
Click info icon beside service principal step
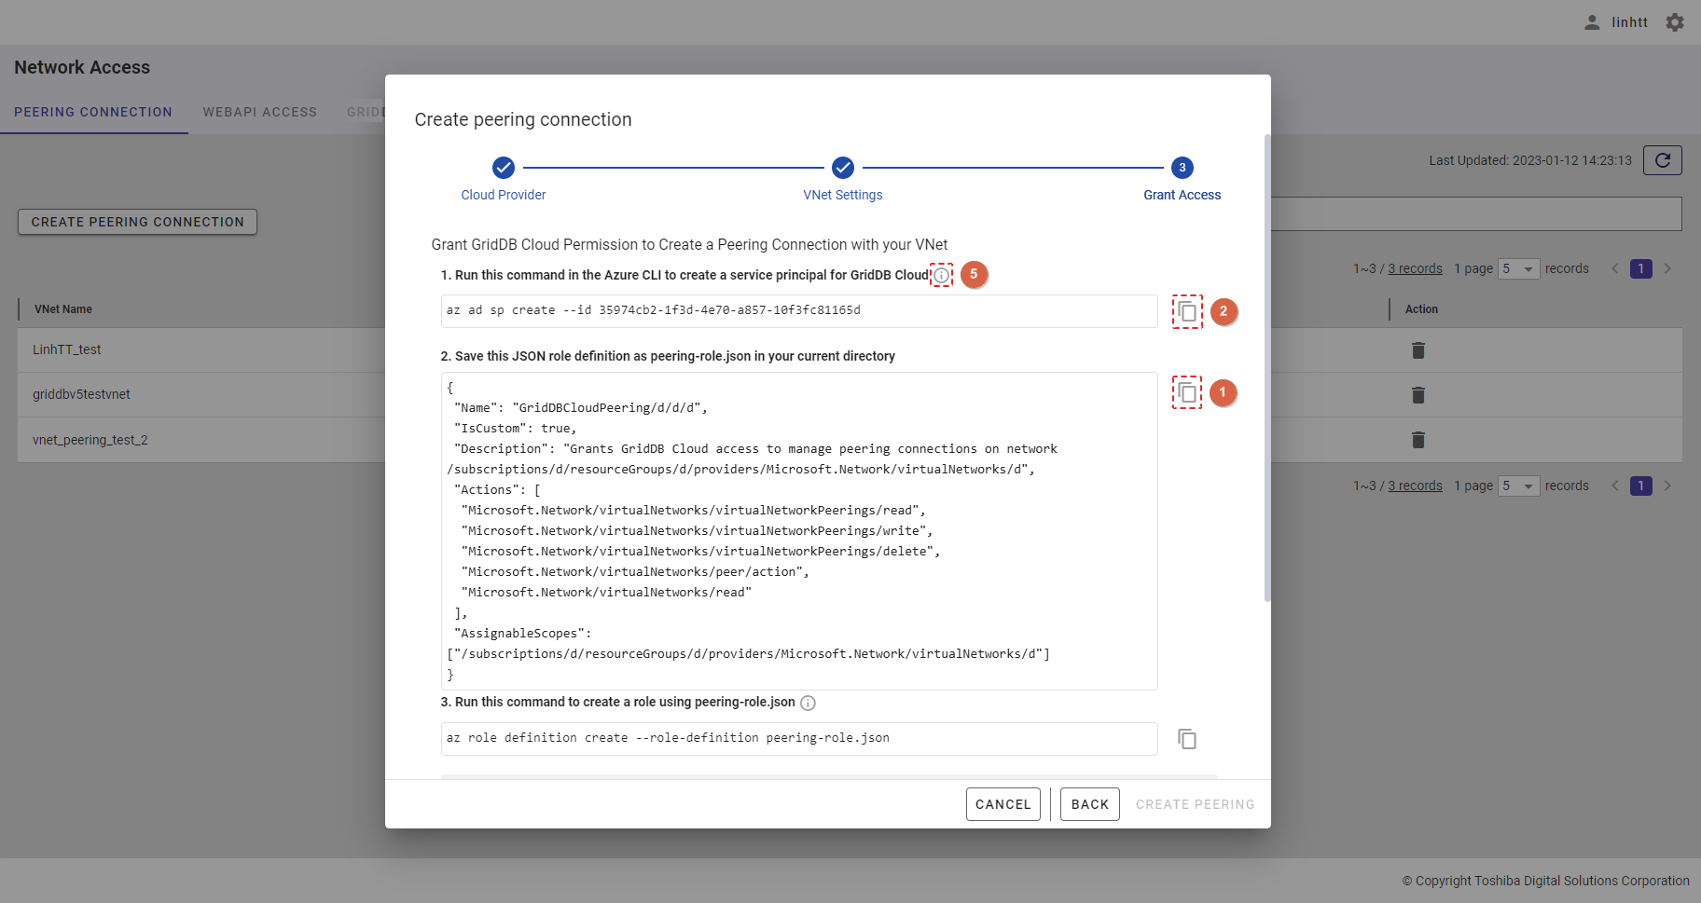click(x=942, y=275)
